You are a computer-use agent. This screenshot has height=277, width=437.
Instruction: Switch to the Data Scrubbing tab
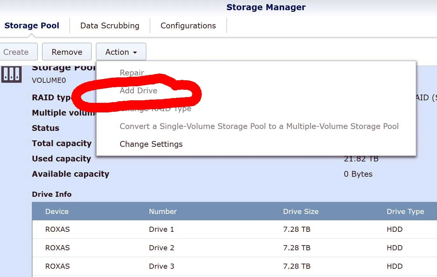pyautogui.click(x=109, y=25)
